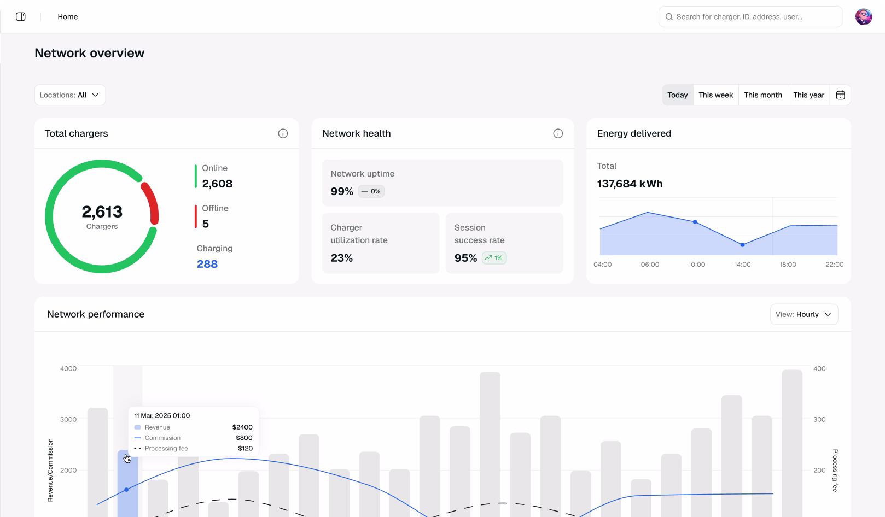
Task: Toggle the sidebar panel icon
Action: pyautogui.click(x=21, y=17)
